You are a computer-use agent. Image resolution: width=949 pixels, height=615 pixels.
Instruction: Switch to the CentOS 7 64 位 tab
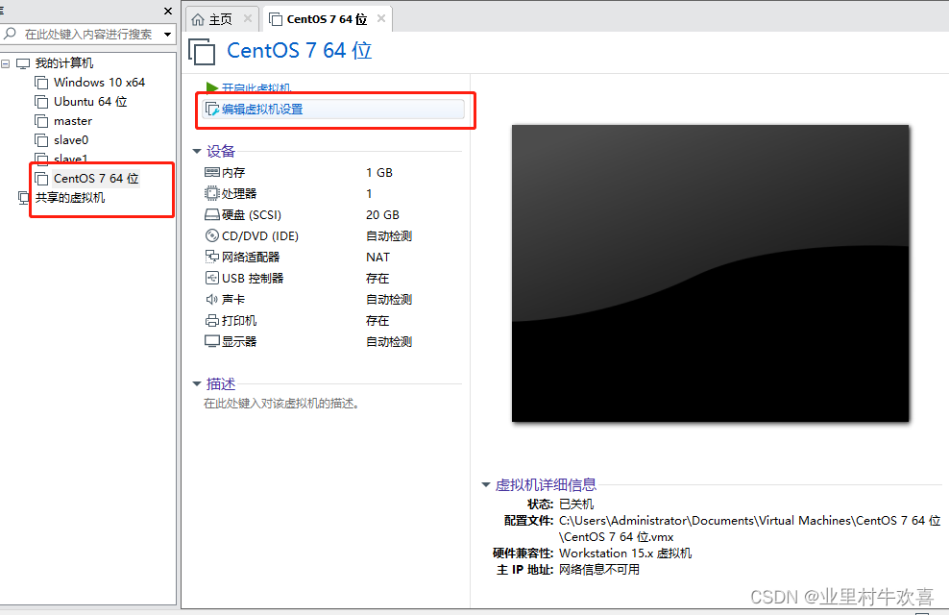[x=327, y=19]
